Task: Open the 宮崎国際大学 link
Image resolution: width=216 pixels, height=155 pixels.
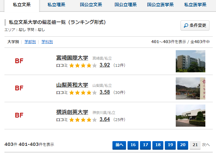Action: pos(72,58)
